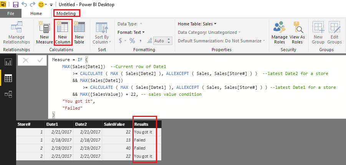Image resolution: width=346 pixels, height=165 pixels.
Task: Open the Sort By Column menu
Action: [x=102, y=33]
